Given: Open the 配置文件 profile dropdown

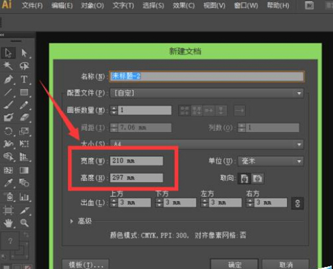Looking at the screenshot, I should [207, 93].
